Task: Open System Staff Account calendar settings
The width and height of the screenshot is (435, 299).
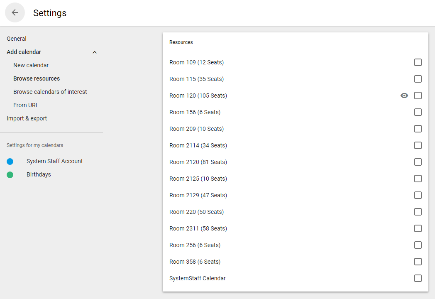Action: (x=54, y=161)
